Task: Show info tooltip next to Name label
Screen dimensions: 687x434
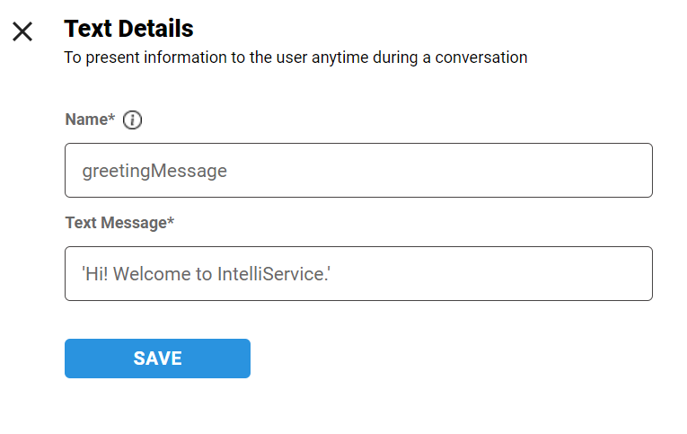Action: pyautogui.click(x=133, y=120)
